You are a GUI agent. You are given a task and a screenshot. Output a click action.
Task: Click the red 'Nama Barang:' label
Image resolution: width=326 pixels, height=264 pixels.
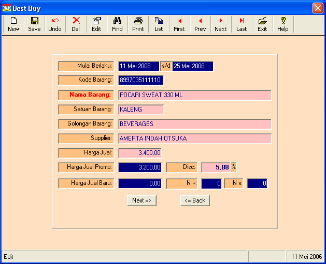coord(86,95)
